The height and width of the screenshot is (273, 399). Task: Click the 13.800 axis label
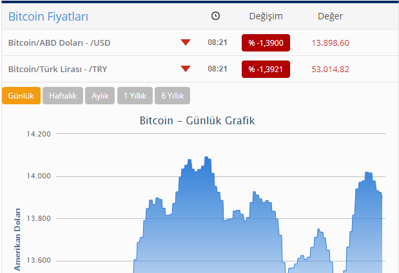pyautogui.click(x=39, y=218)
